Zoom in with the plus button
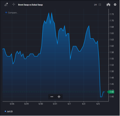Screen dimensions: 120x116 [59, 97]
